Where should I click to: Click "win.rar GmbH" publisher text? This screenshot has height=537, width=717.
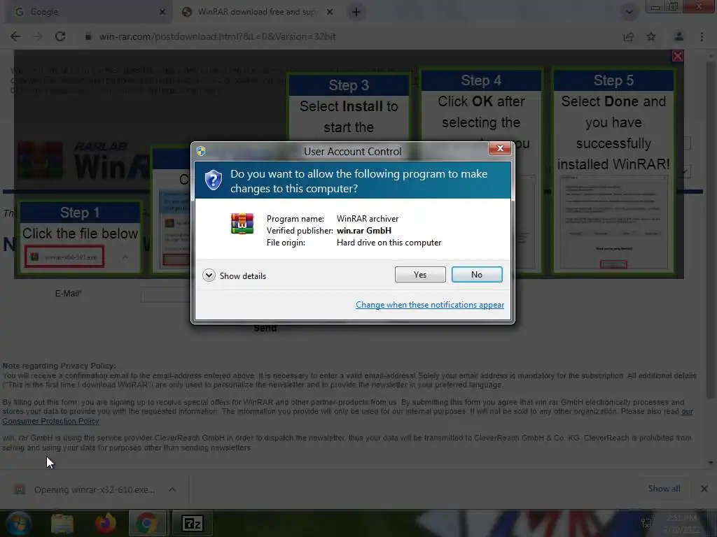364,231
